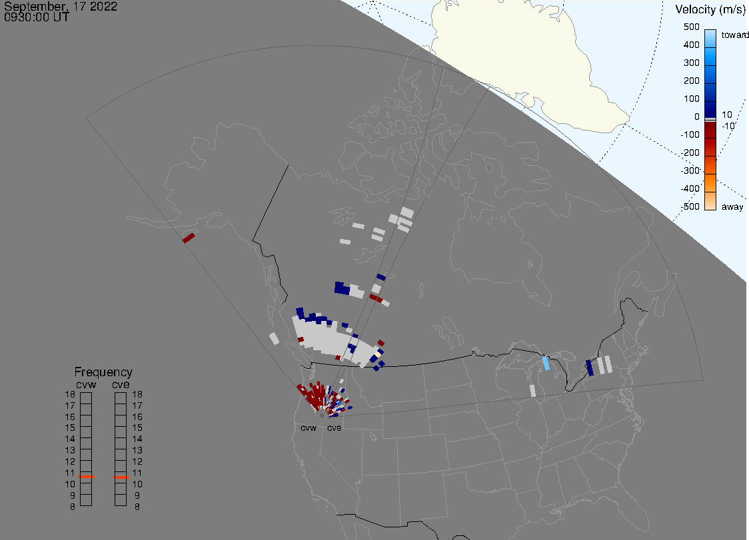The height and width of the screenshot is (540, 749).
Task: Click the -200 value on velocity scale
Action: (x=690, y=152)
